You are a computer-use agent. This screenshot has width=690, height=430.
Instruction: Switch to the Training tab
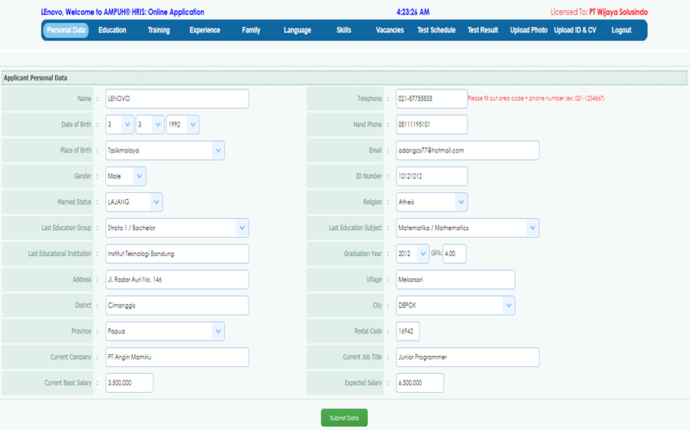(158, 30)
